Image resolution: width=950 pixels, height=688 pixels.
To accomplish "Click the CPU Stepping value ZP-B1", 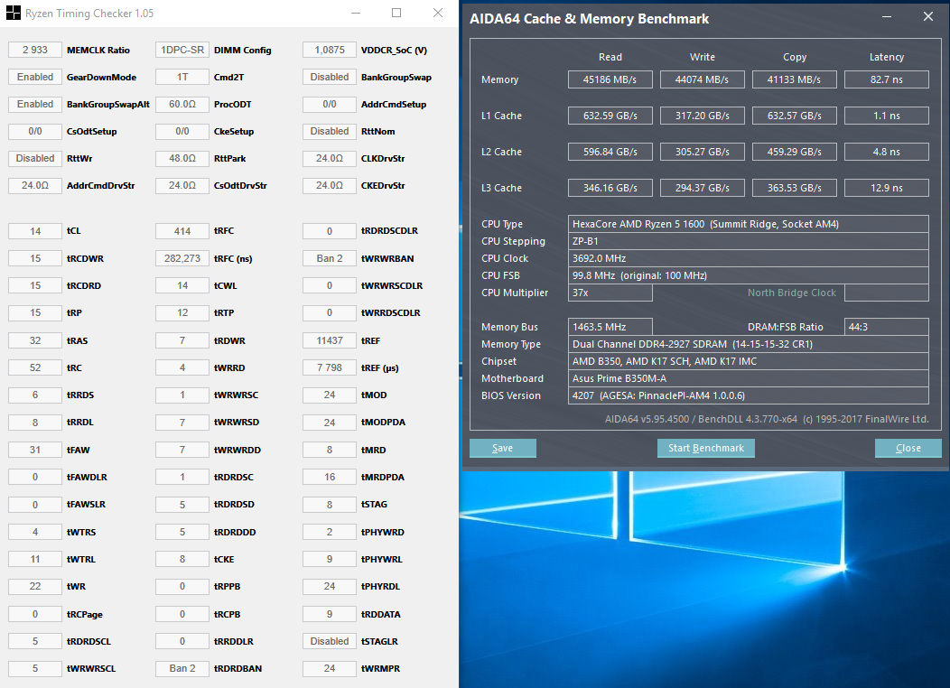I will click(x=749, y=241).
